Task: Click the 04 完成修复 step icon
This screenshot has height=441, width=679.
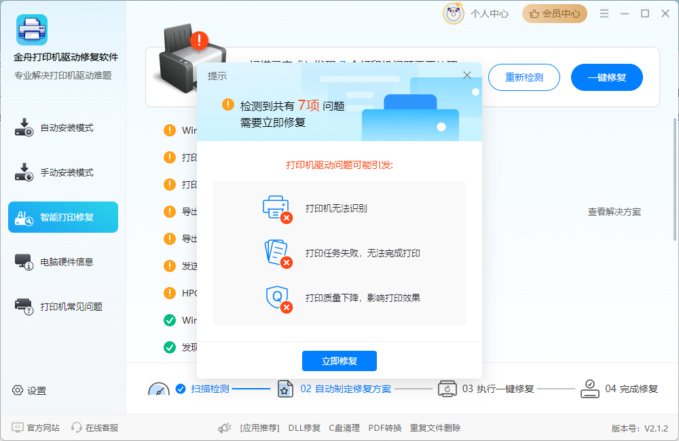Action: coord(590,389)
